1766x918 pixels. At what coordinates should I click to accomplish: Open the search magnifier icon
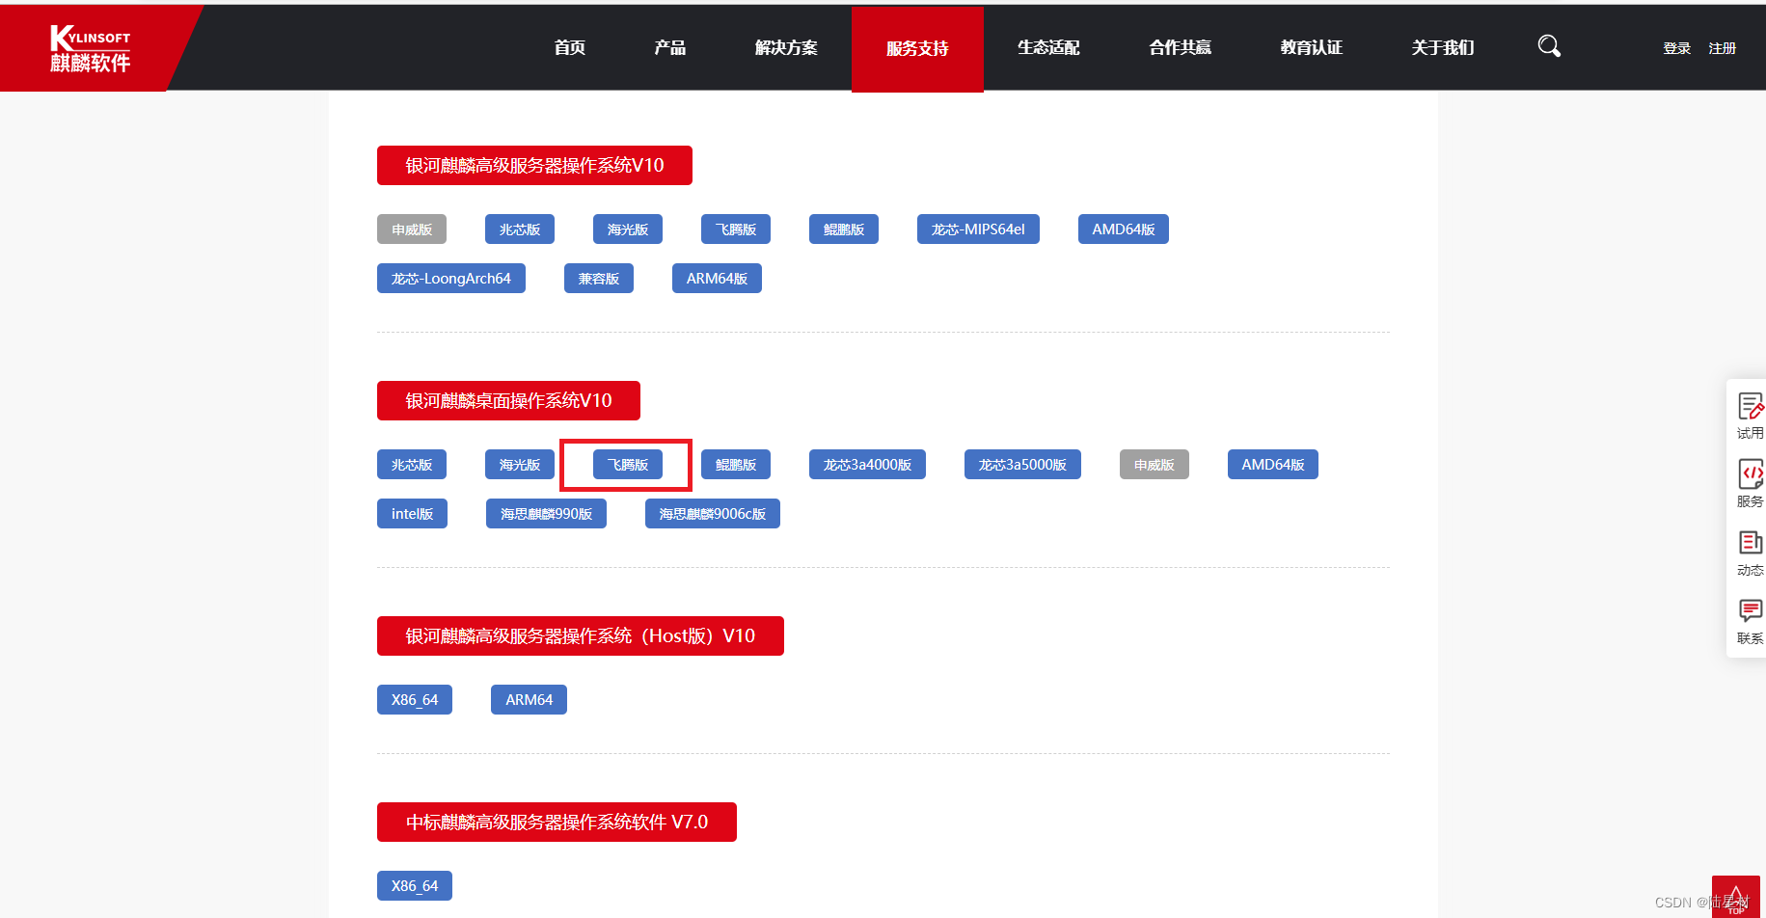click(1549, 46)
